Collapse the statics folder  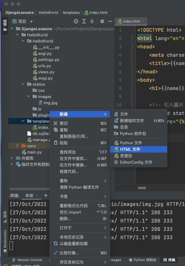pos(23,84)
